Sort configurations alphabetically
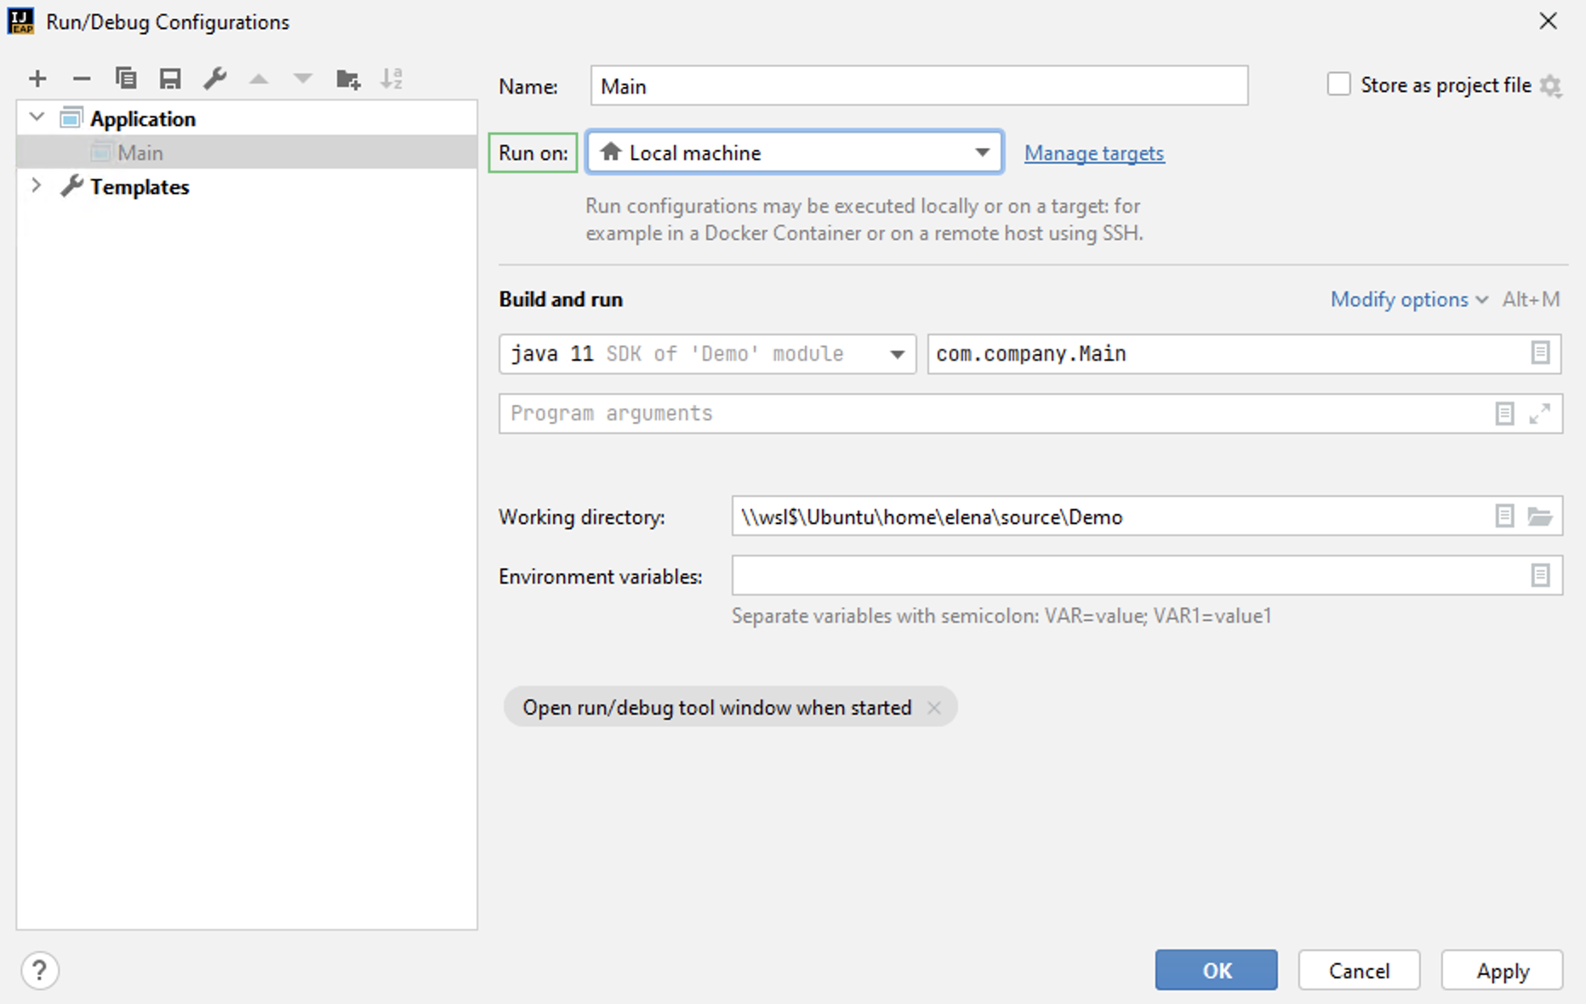Viewport: 1586px width, 1004px height. click(x=391, y=79)
